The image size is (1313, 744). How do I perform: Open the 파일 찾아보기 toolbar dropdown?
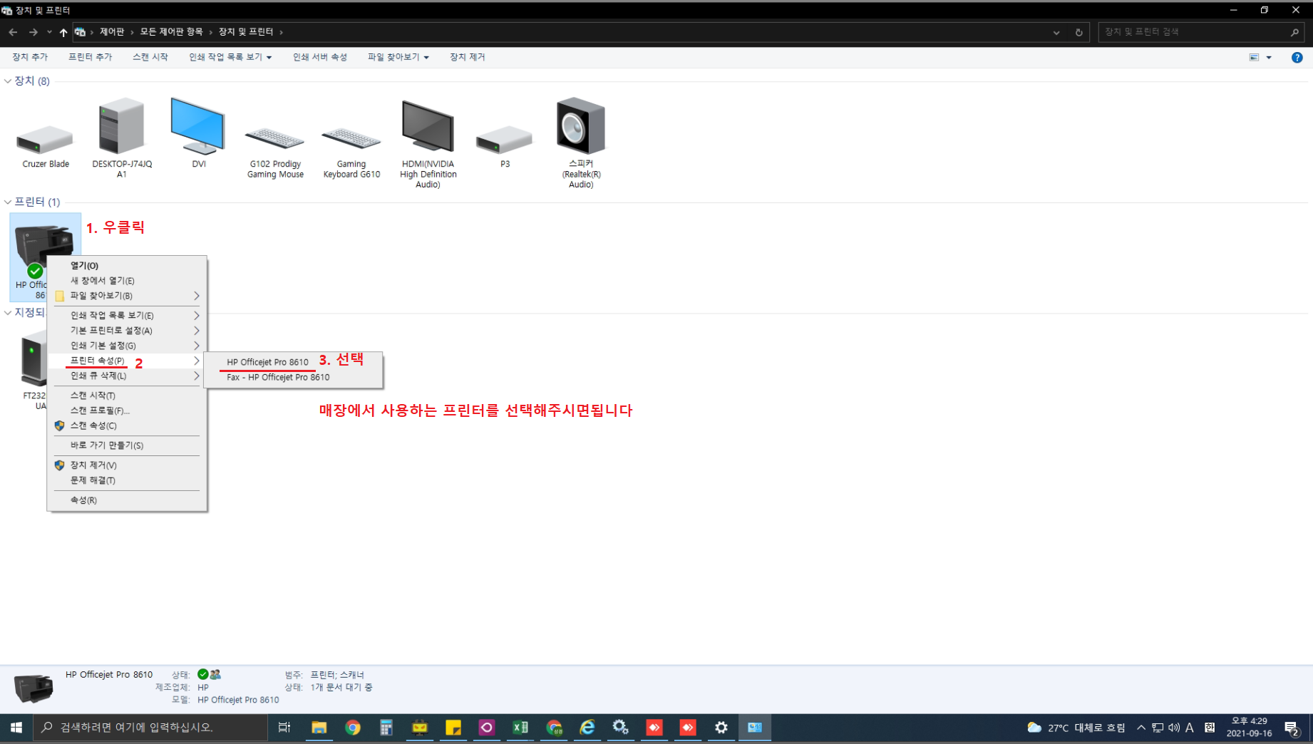point(398,57)
